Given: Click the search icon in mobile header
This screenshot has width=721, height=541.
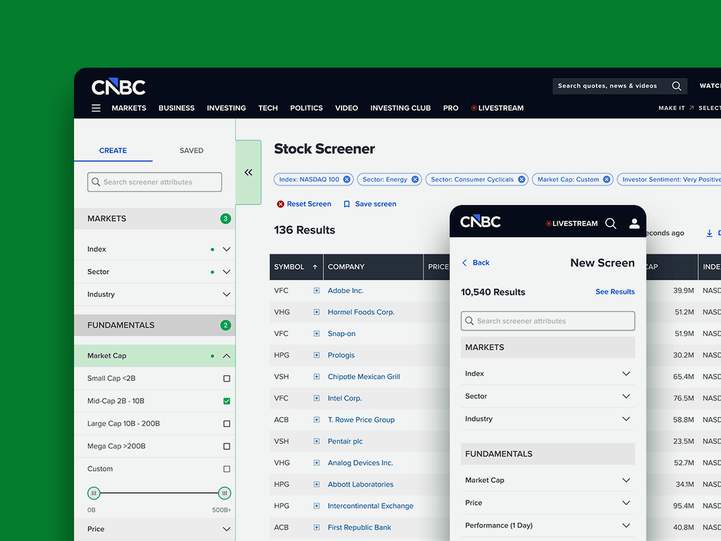Looking at the screenshot, I should click(x=611, y=223).
